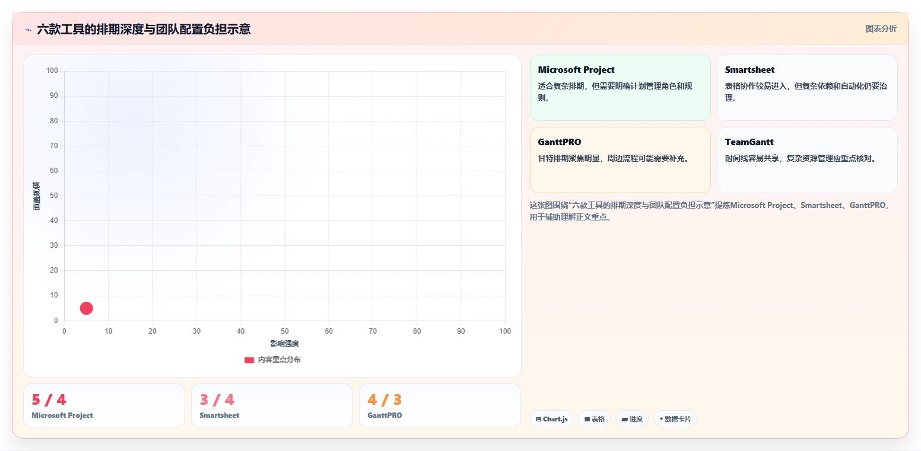Image resolution: width=921 pixels, height=451 pixels.
Task: Click the lightning icon beside the title
Action: (28, 30)
